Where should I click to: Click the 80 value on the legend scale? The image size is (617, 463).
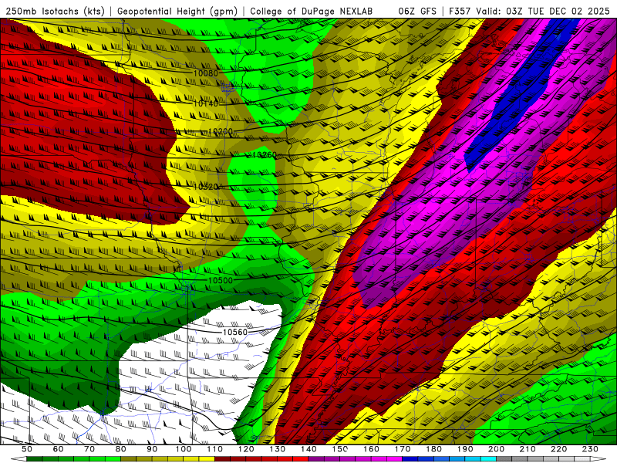(x=121, y=449)
